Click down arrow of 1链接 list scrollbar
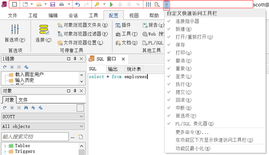 (82, 82)
